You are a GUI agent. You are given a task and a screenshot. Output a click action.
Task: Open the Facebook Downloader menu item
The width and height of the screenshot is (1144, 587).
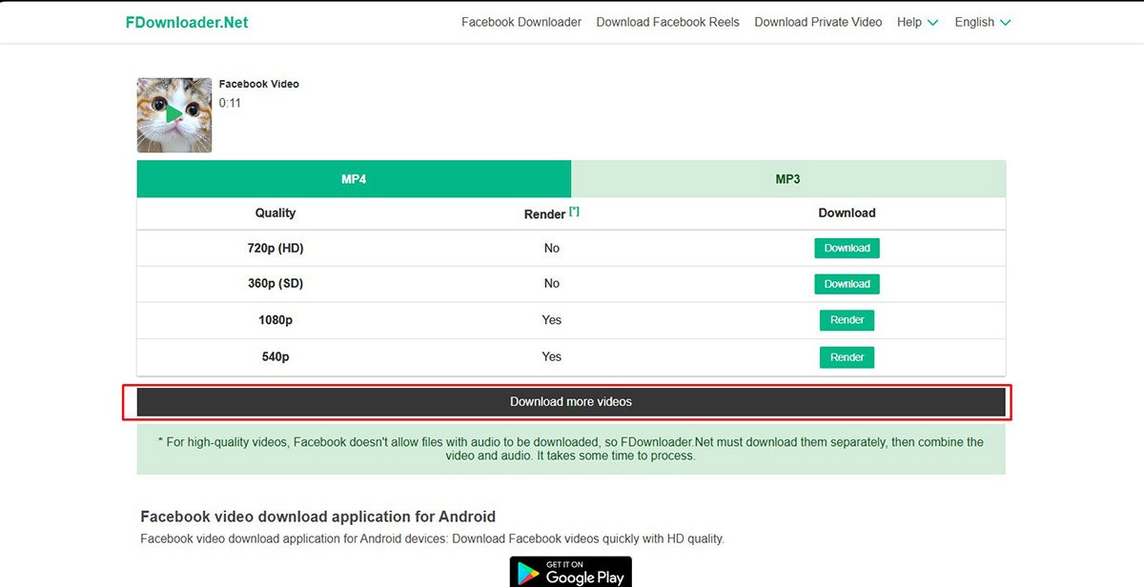(x=521, y=21)
